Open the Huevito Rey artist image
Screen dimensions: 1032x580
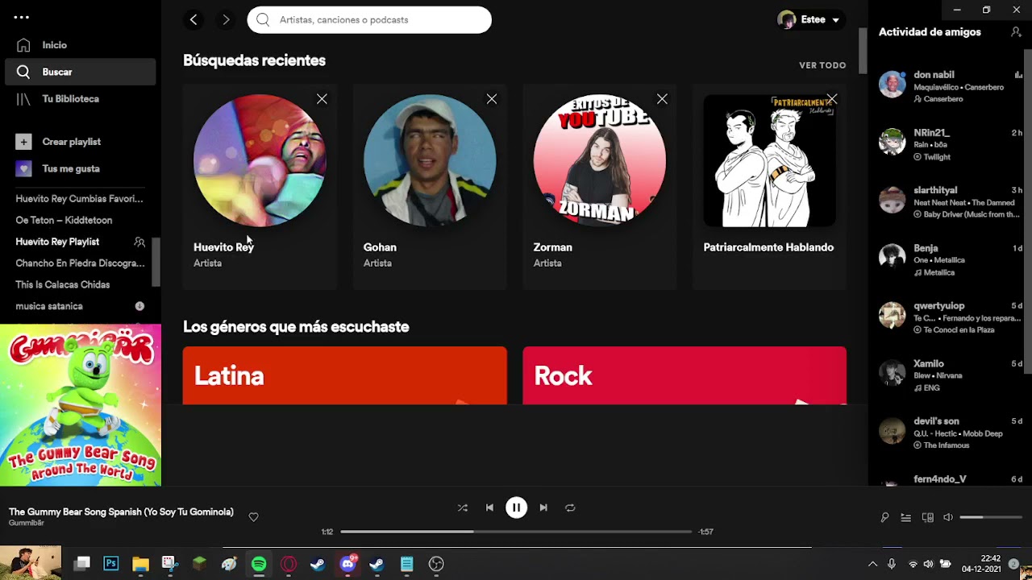coord(260,160)
